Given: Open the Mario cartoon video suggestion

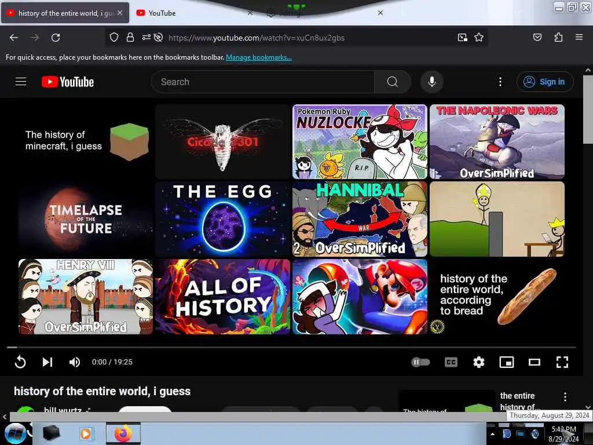Looking at the screenshot, I should click(x=360, y=297).
